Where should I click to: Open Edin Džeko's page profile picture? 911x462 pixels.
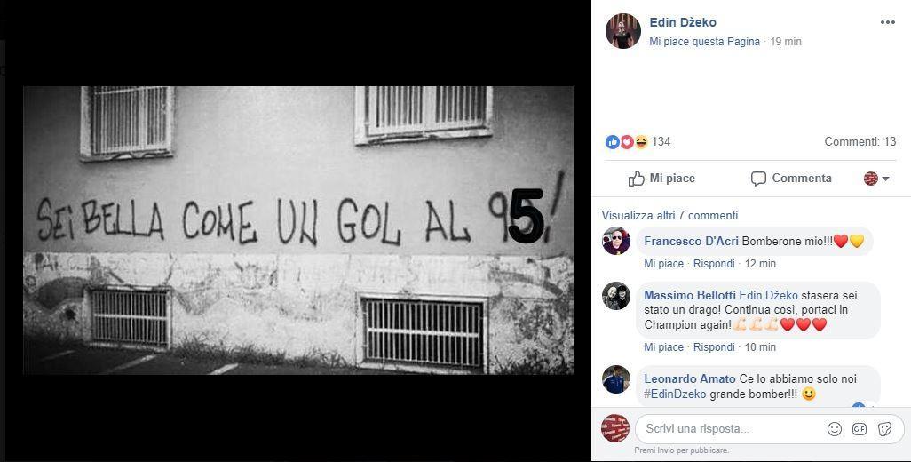point(622,31)
